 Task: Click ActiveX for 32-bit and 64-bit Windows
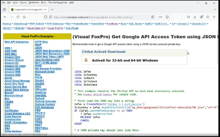click(x=125, y=61)
